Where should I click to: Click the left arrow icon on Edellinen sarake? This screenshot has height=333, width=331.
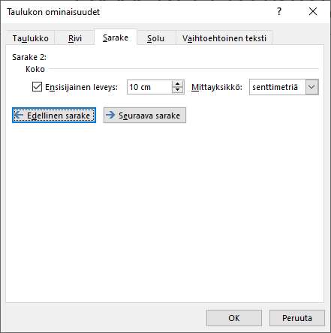19,115
